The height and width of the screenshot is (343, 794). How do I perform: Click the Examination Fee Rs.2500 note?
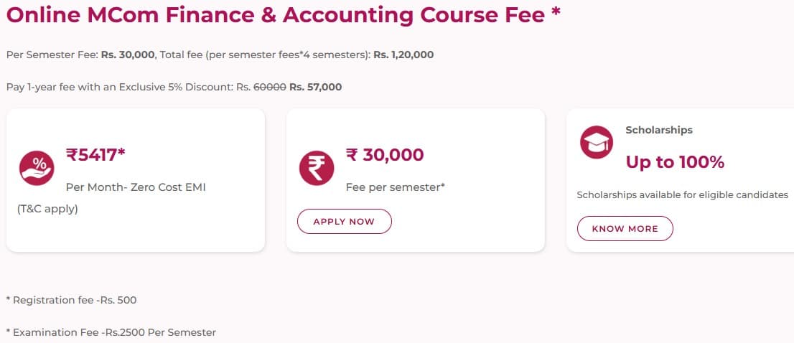click(x=111, y=332)
